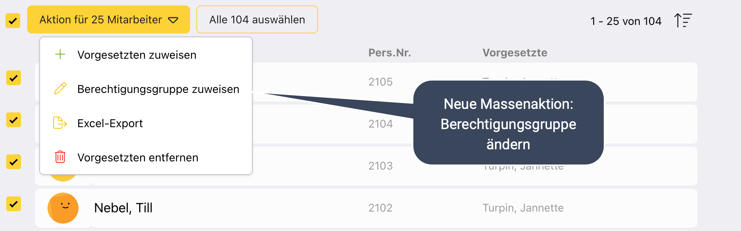
Task: Click the green plus icon for Vorgesetzten zuweisen
Action: click(60, 54)
